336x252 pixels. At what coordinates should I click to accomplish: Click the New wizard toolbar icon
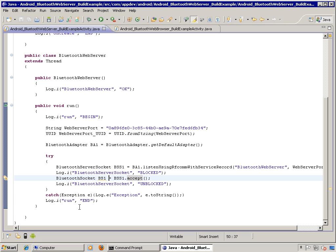[9, 19]
